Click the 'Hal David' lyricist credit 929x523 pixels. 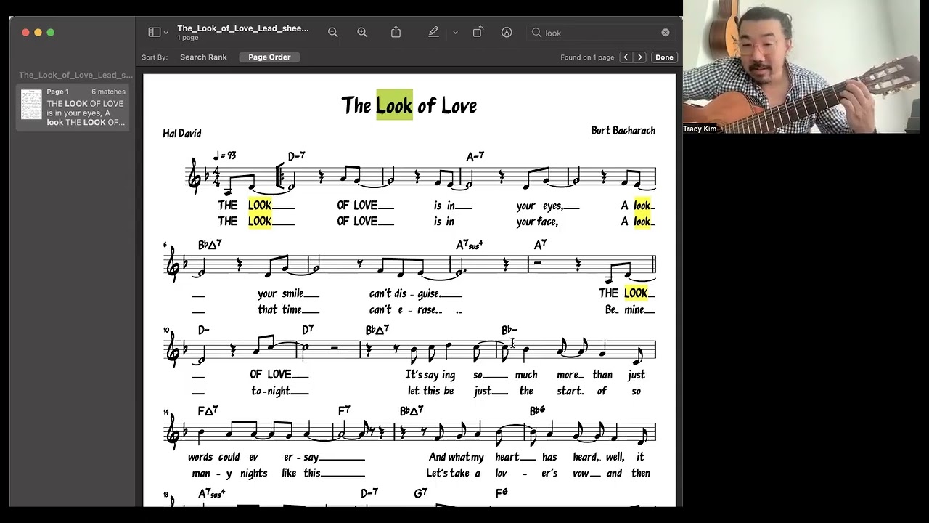click(182, 134)
